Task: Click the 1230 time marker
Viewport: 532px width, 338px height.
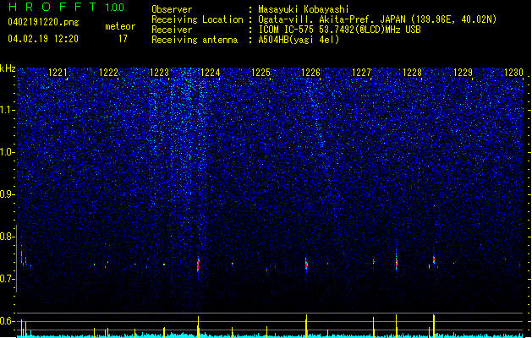Action: 513,73
